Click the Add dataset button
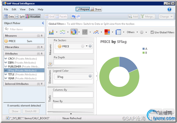177x123 pixels. point(133,17)
